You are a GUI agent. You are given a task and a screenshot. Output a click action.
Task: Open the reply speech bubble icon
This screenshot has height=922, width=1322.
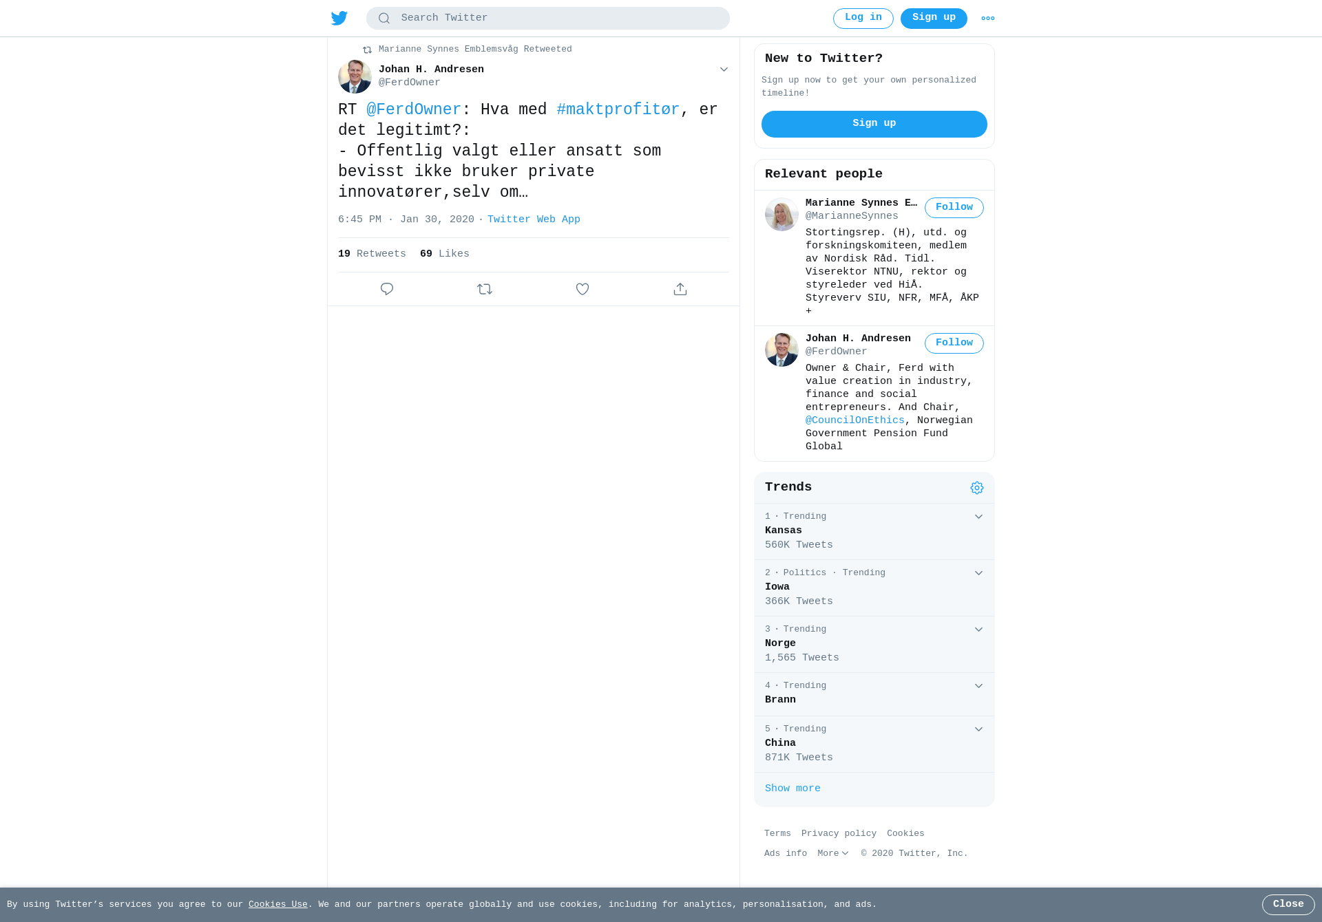pyautogui.click(x=387, y=289)
